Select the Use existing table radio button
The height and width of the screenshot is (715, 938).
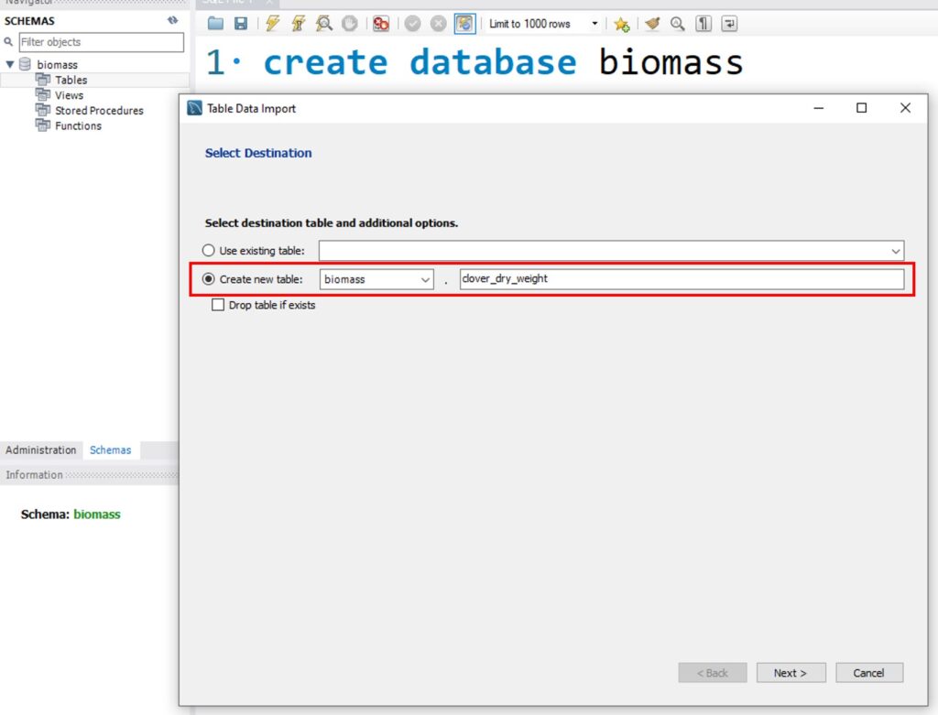click(209, 250)
